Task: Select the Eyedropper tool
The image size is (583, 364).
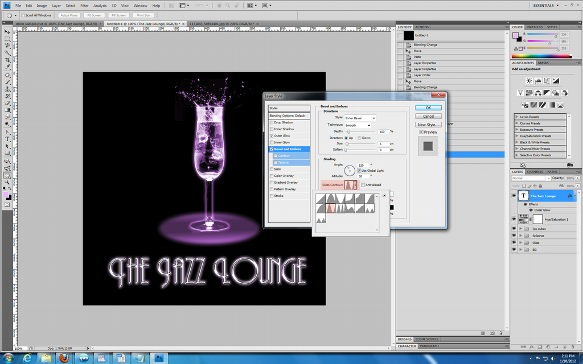Action: click(7, 67)
